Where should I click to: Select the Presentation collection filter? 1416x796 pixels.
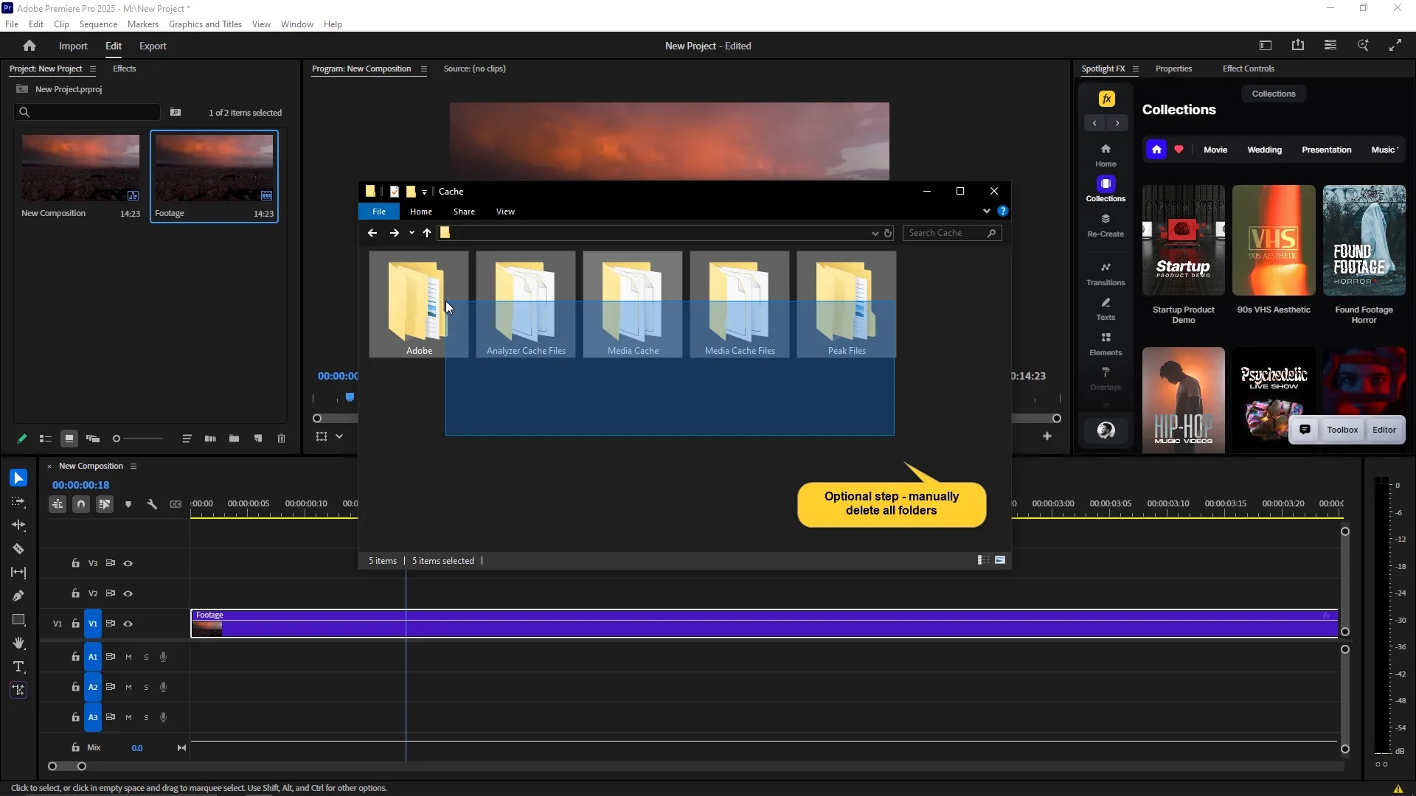1326,150
